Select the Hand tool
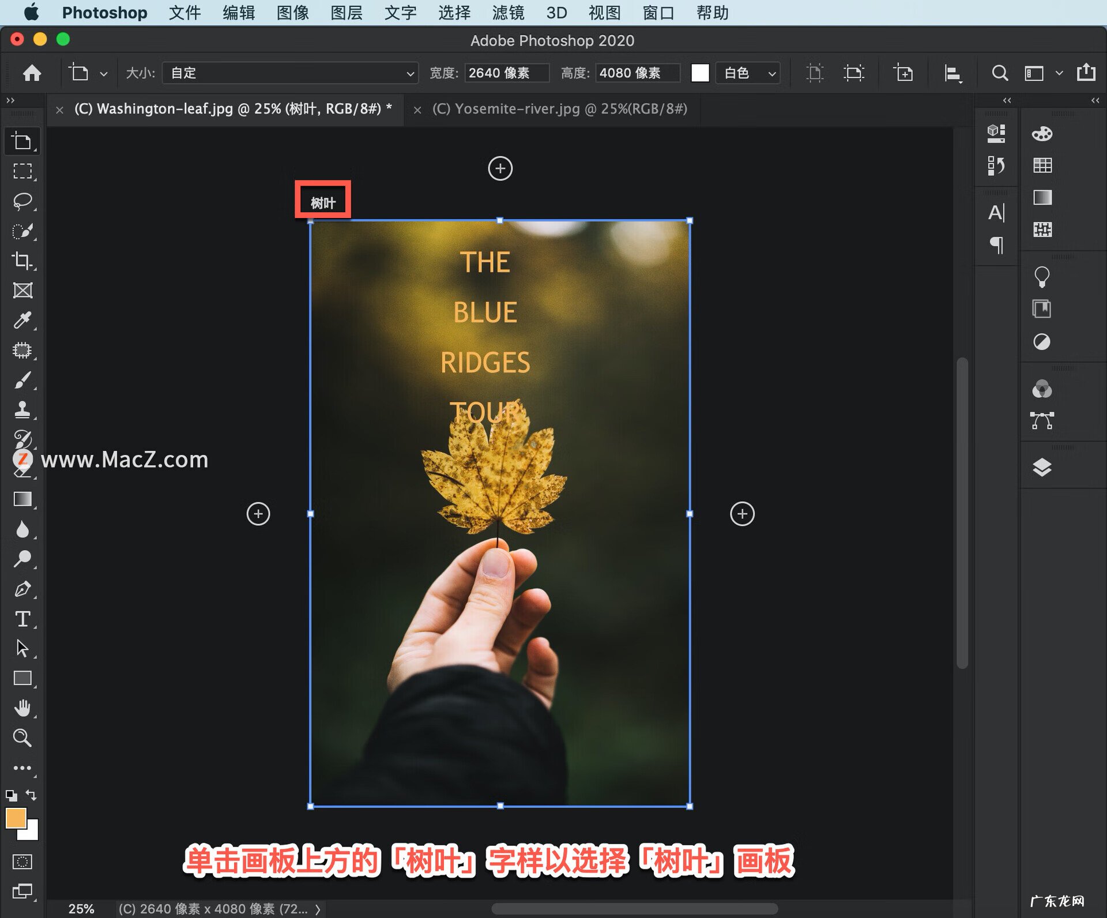1107x918 pixels. coord(23,708)
